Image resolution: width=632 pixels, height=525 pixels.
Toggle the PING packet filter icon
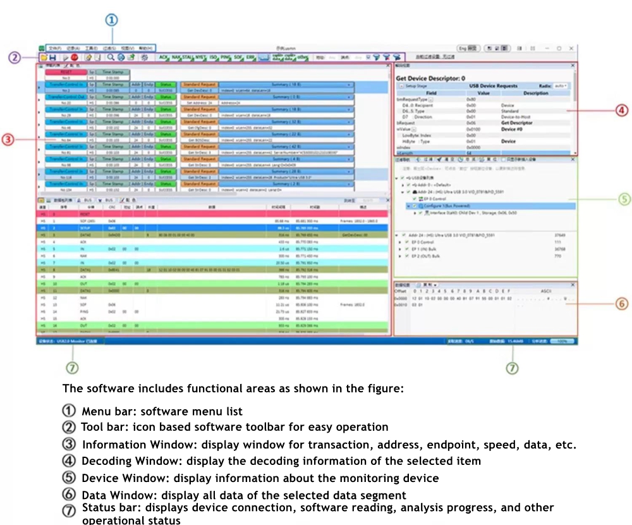click(x=225, y=58)
